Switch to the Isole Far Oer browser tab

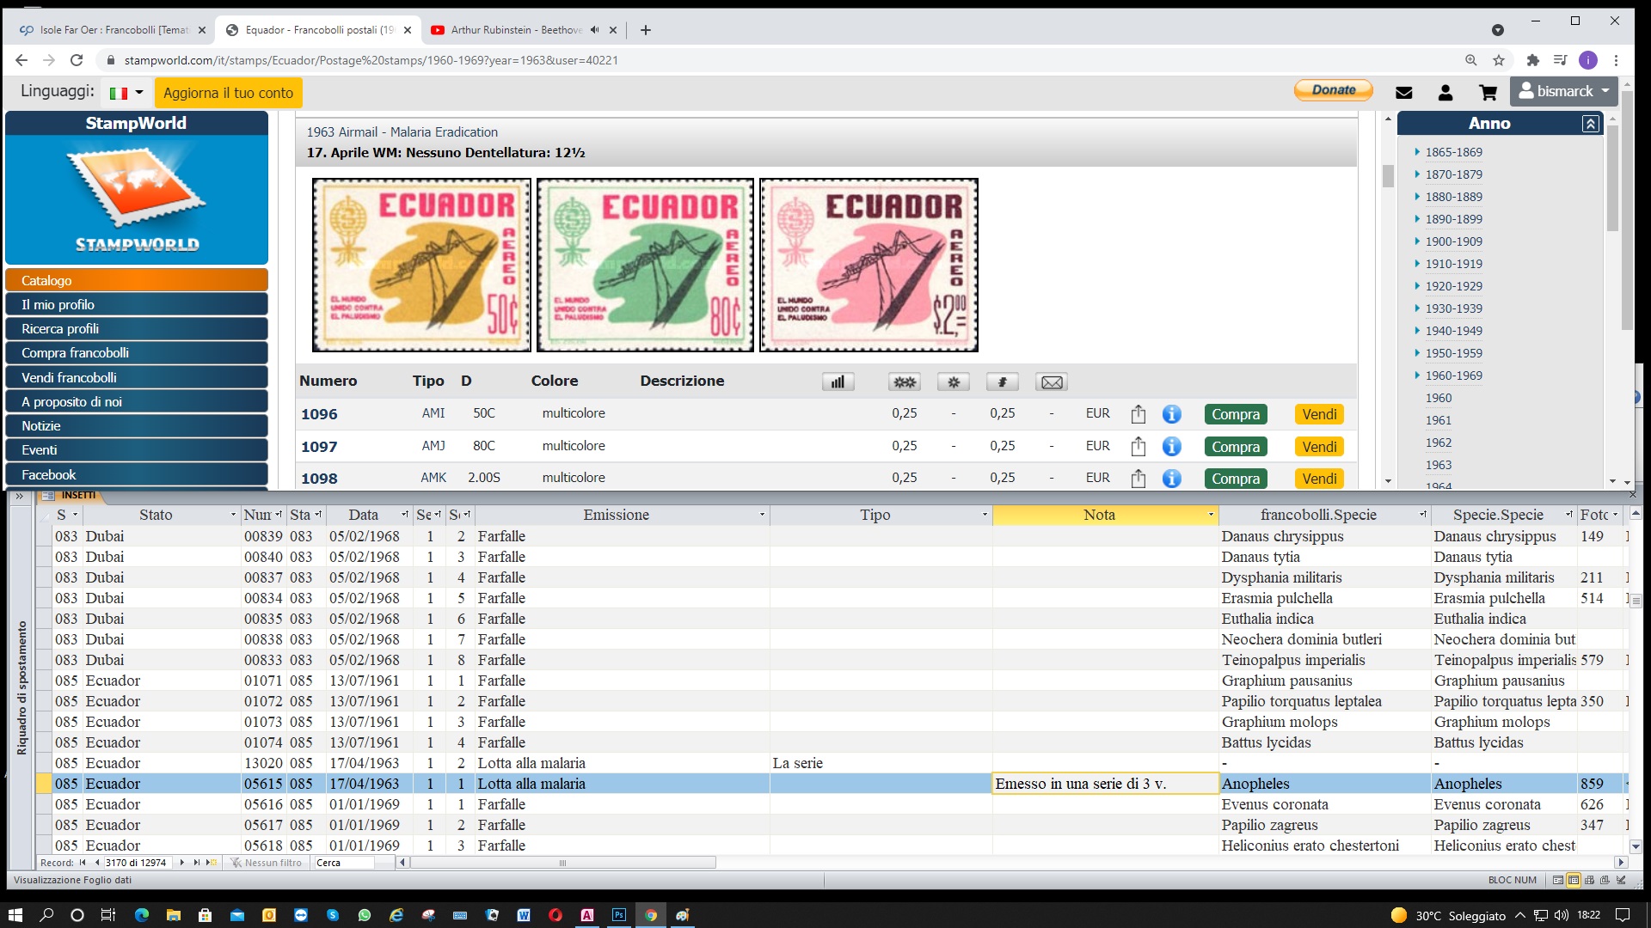[112, 30]
